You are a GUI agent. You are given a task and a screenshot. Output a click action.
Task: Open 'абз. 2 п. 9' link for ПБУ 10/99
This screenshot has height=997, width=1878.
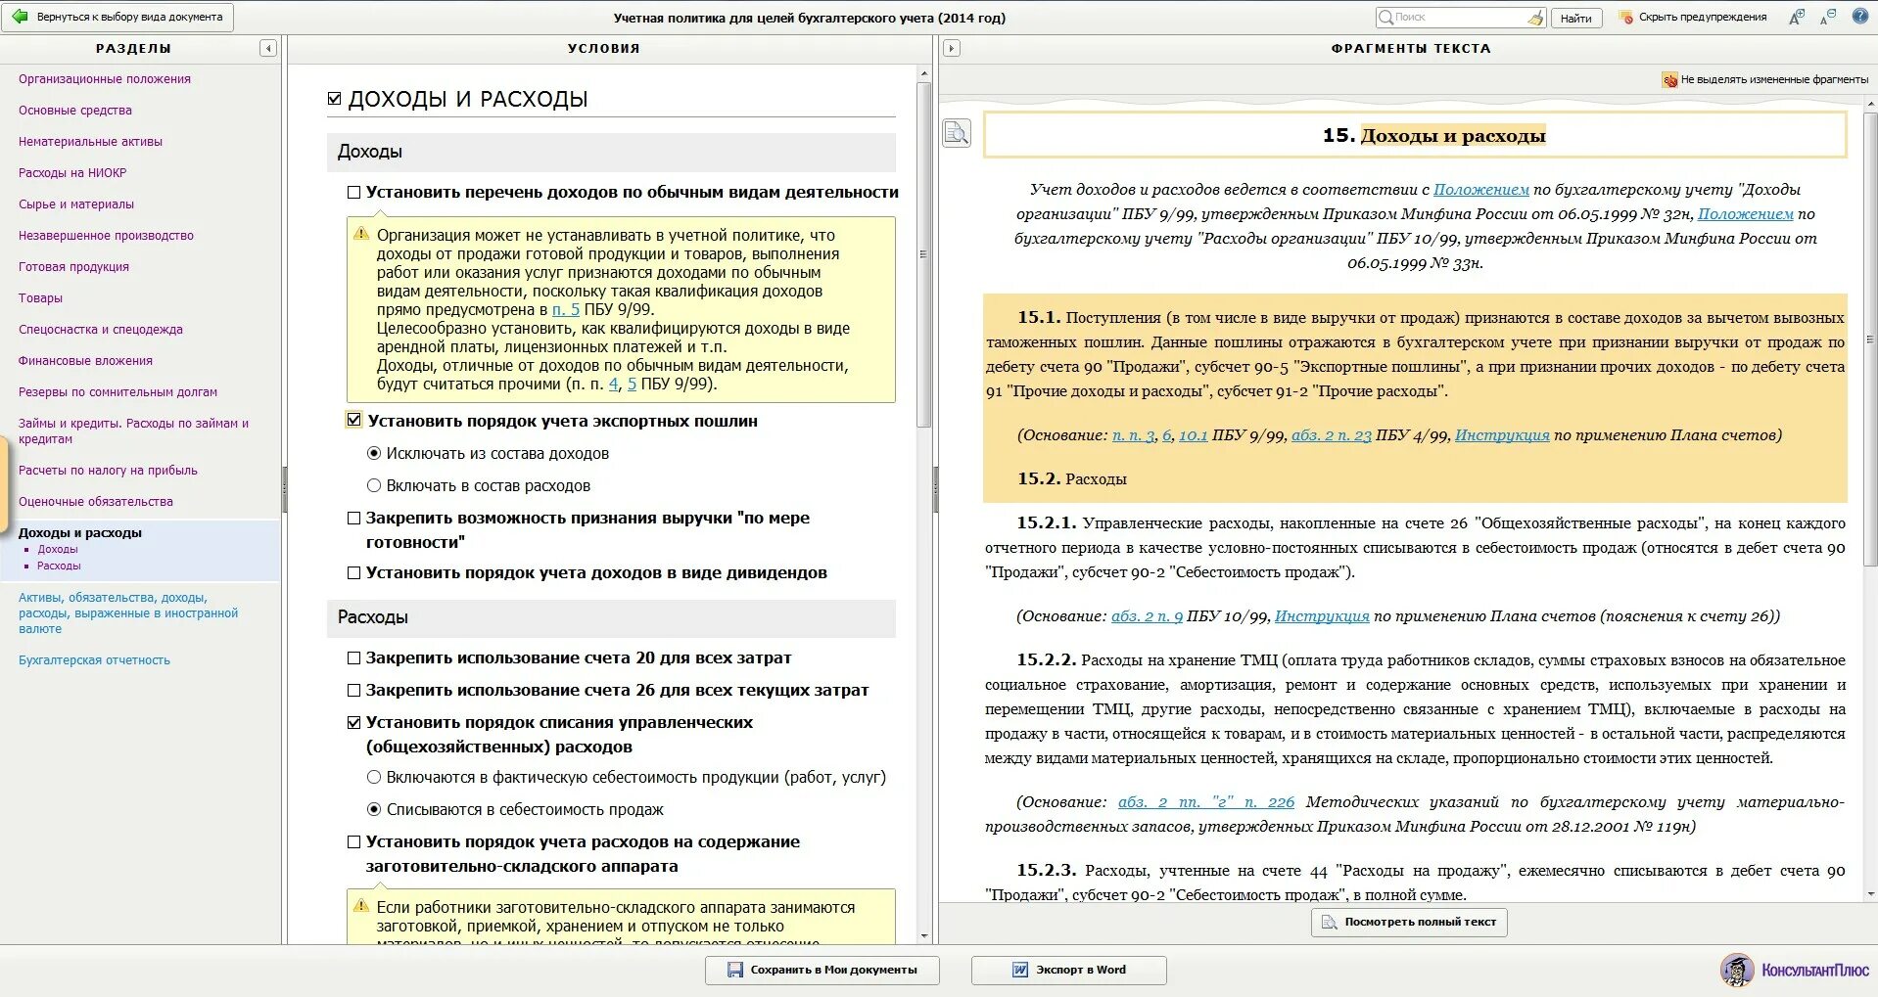tap(1147, 616)
